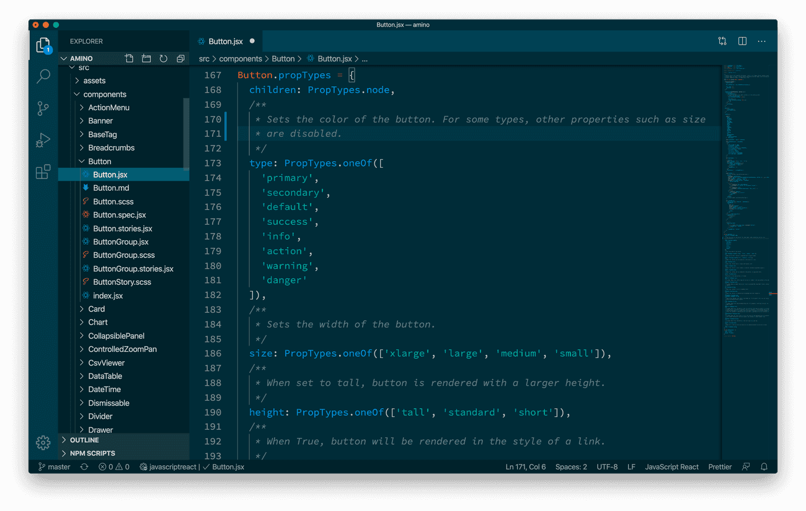Click the Prettier formatter status item
The image size is (806, 511).
coord(719,466)
